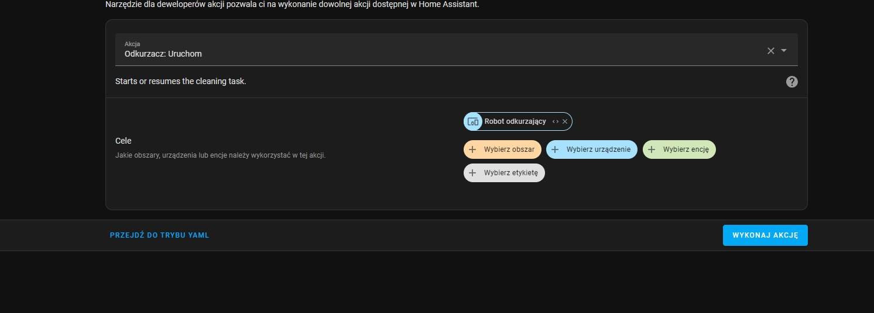
Task: Expand Robot odkurzający chip into entities
Action: pos(555,121)
